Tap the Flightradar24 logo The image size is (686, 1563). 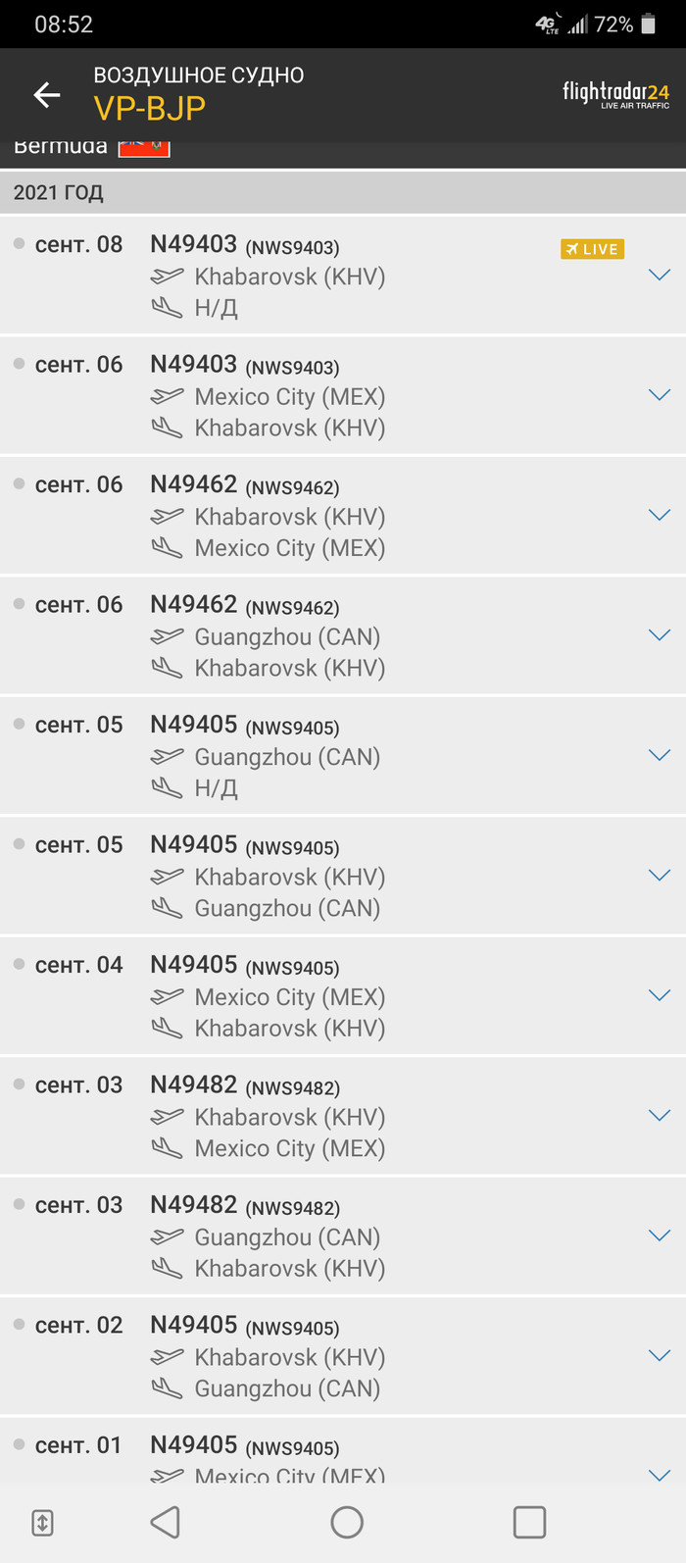pos(615,94)
